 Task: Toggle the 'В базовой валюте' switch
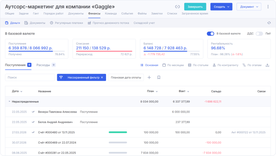tap(211, 33)
